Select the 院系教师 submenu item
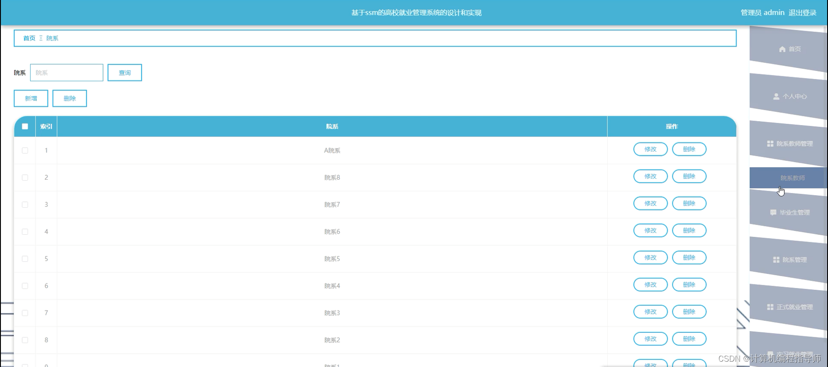Viewport: 828px width, 367px height. 788,178
